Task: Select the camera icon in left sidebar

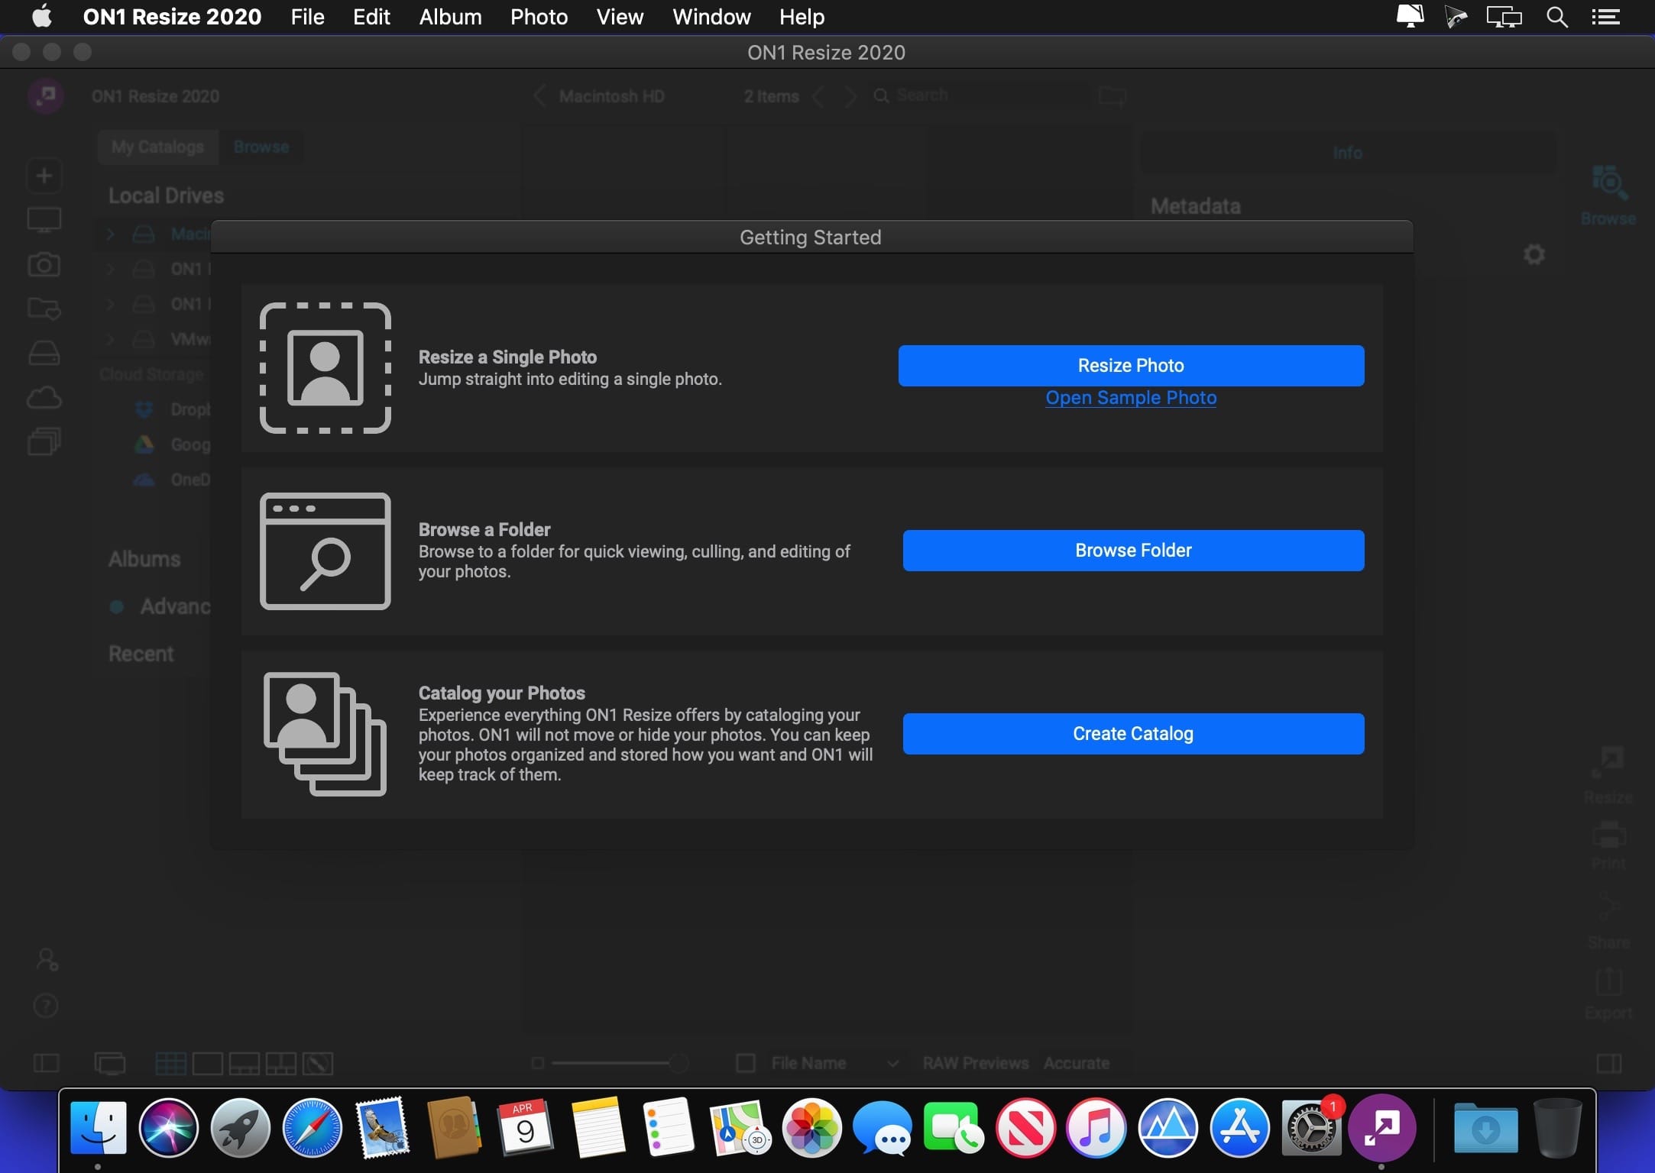Action: point(44,264)
